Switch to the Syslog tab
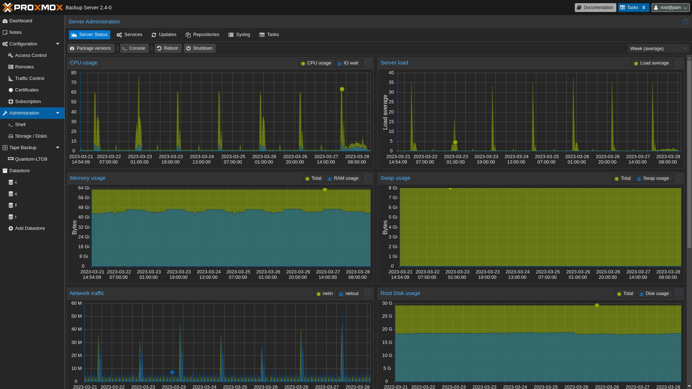The width and height of the screenshot is (692, 389). coord(239,35)
